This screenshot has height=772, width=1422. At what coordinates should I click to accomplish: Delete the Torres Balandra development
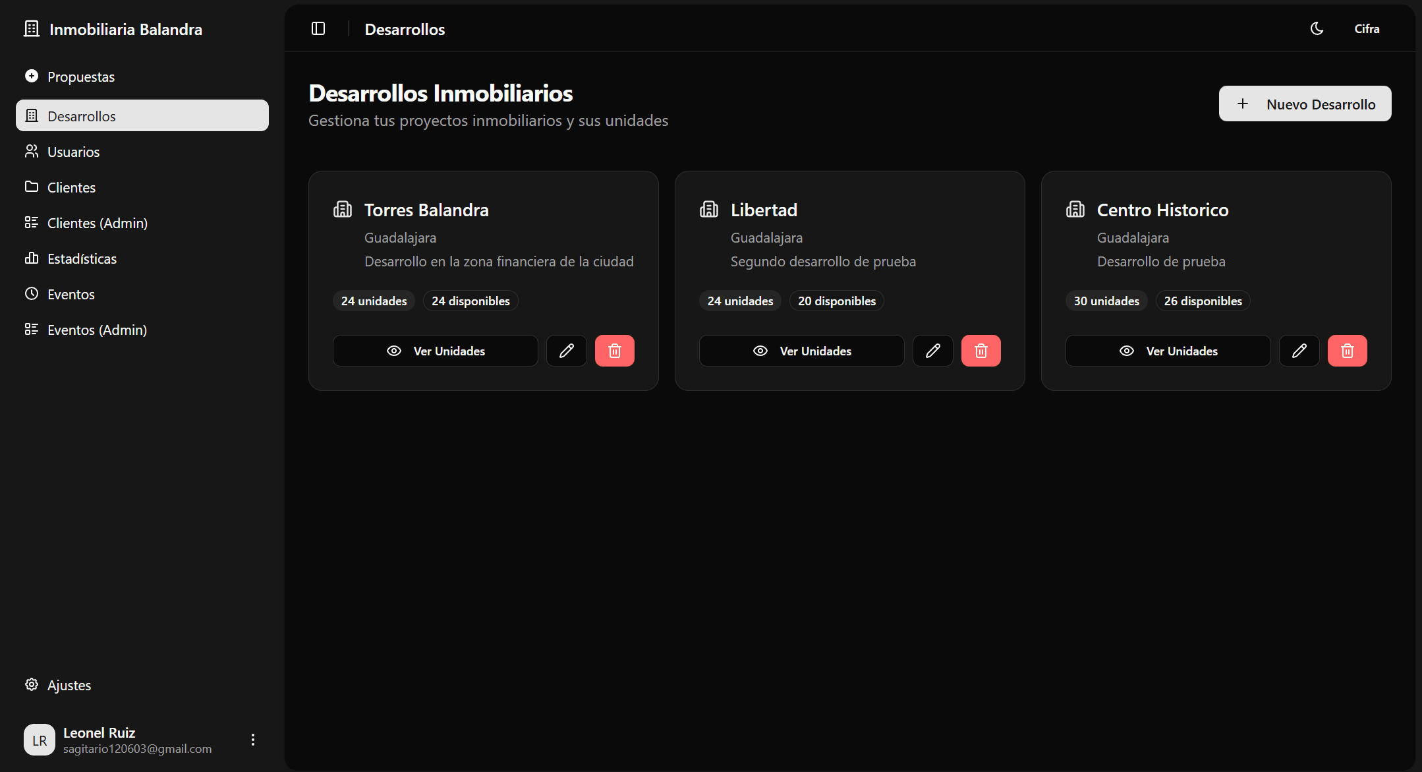(614, 351)
